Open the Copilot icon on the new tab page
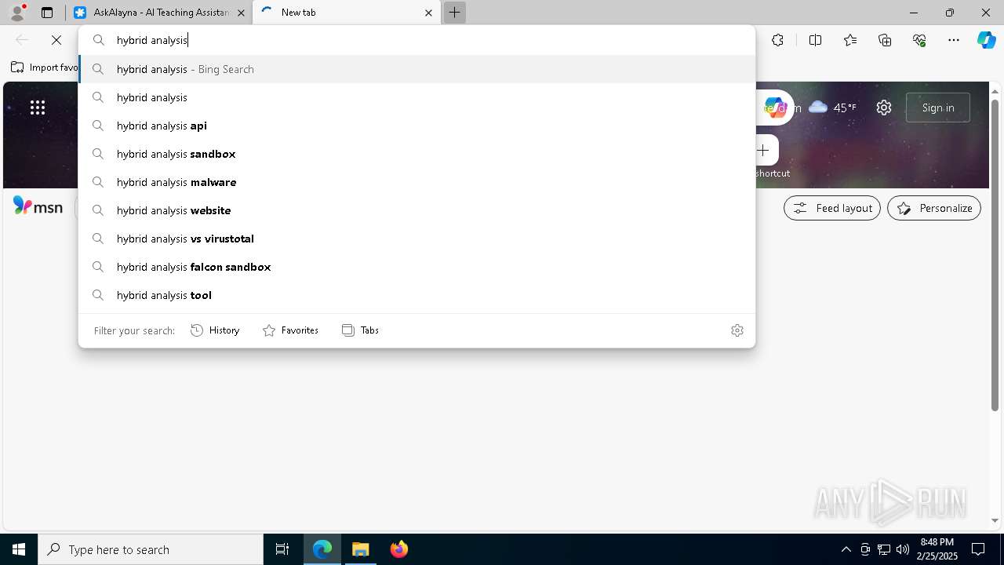Screen dimensions: 1004x565 775,108
